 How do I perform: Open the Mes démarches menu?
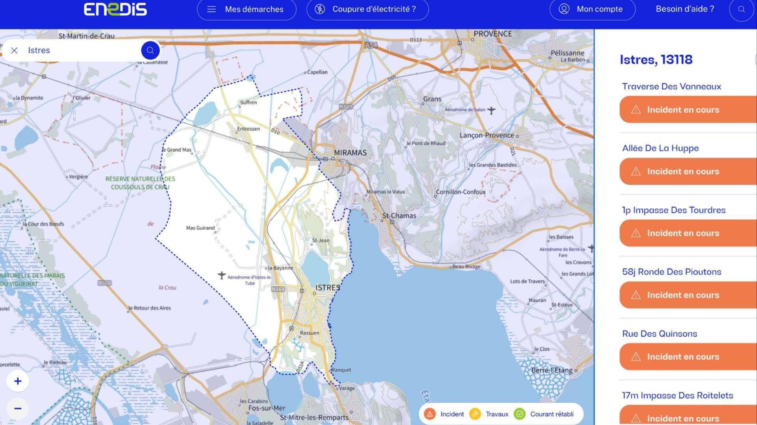tap(246, 9)
